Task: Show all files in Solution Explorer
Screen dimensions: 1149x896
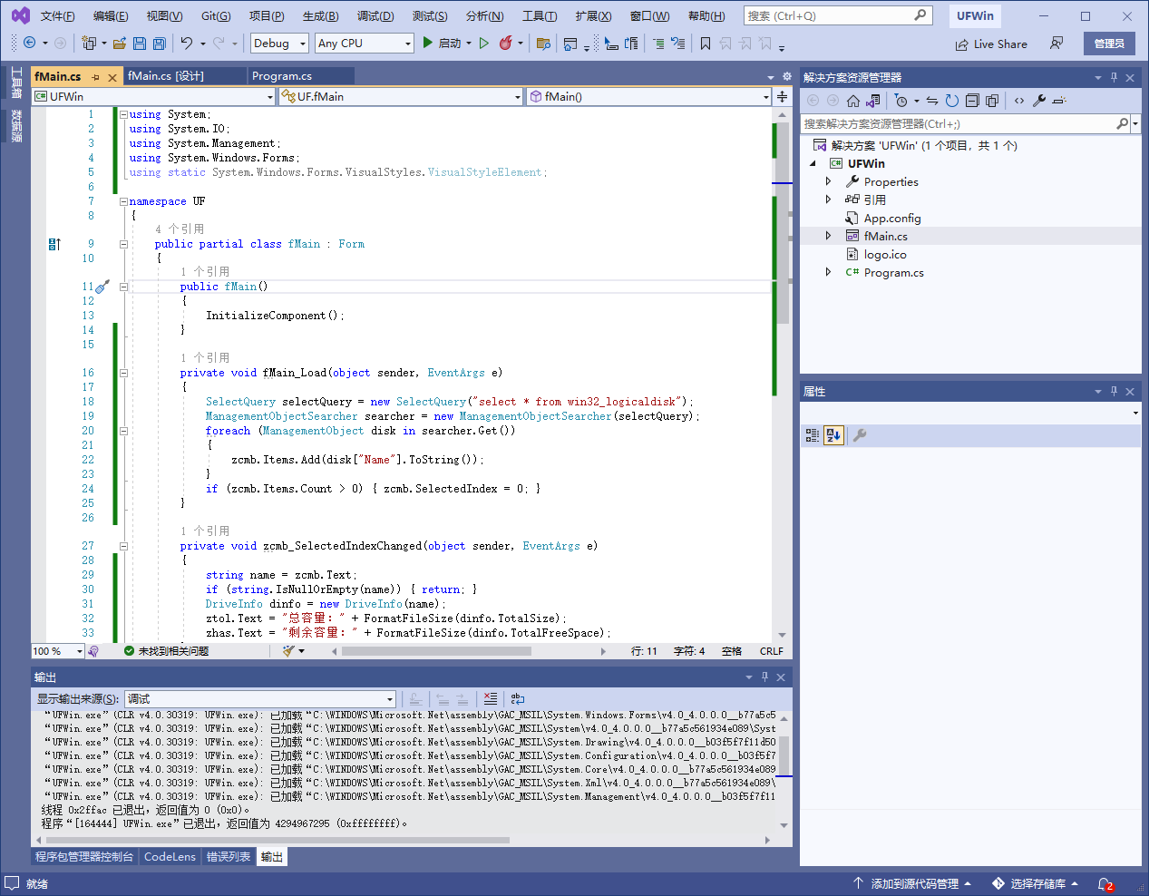Action: click(x=992, y=101)
